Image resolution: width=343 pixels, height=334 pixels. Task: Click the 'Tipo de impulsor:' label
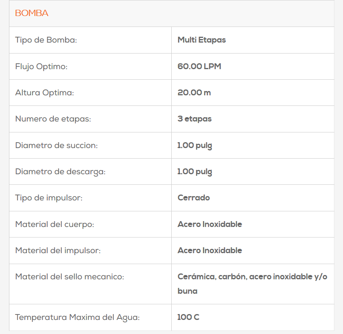[48, 198]
